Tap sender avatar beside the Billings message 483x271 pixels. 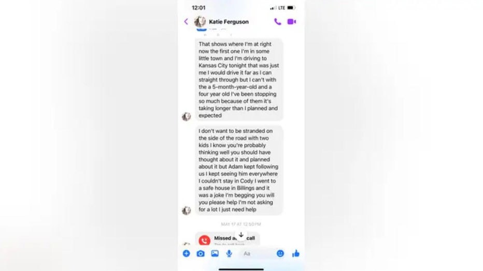(187, 210)
